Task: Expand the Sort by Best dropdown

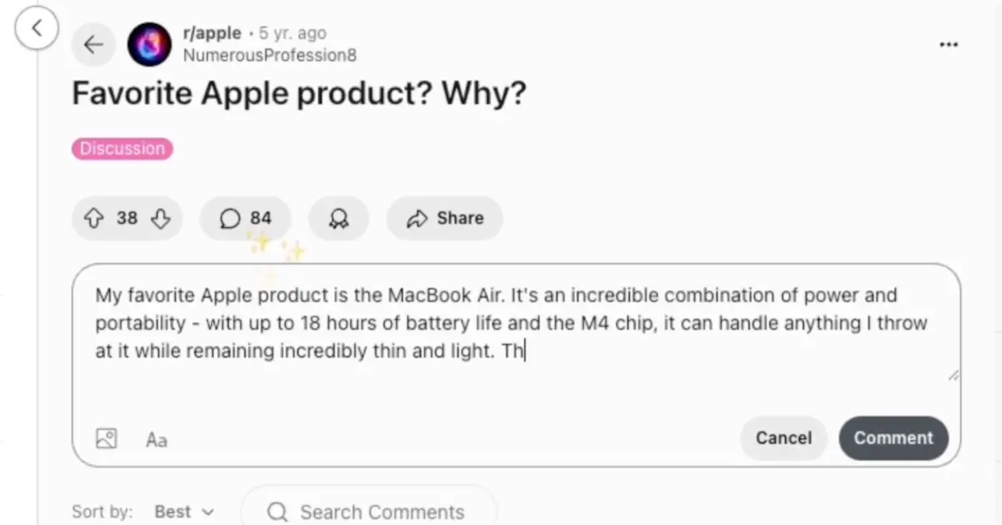Action: [x=184, y=512]
